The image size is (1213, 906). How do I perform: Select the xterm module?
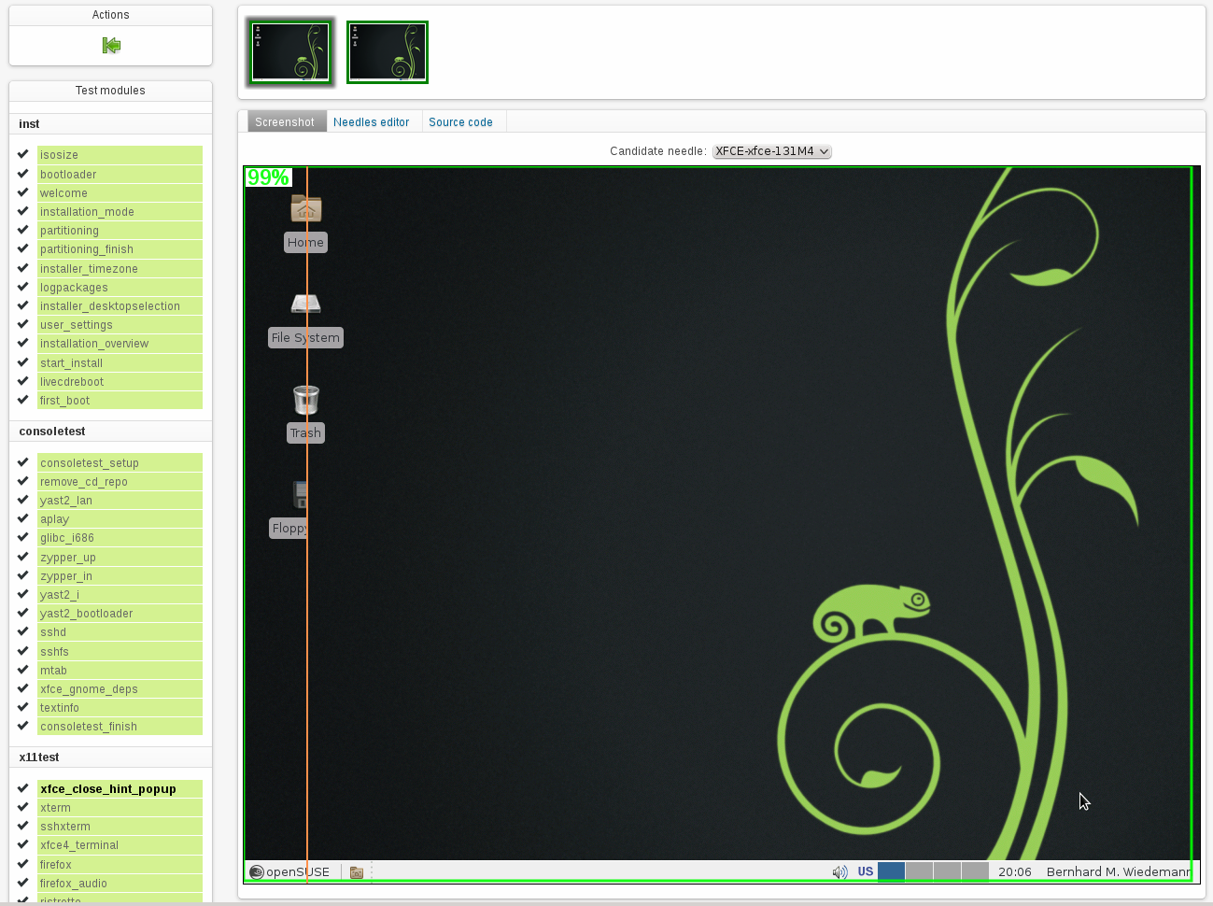[x=120, y=808]
